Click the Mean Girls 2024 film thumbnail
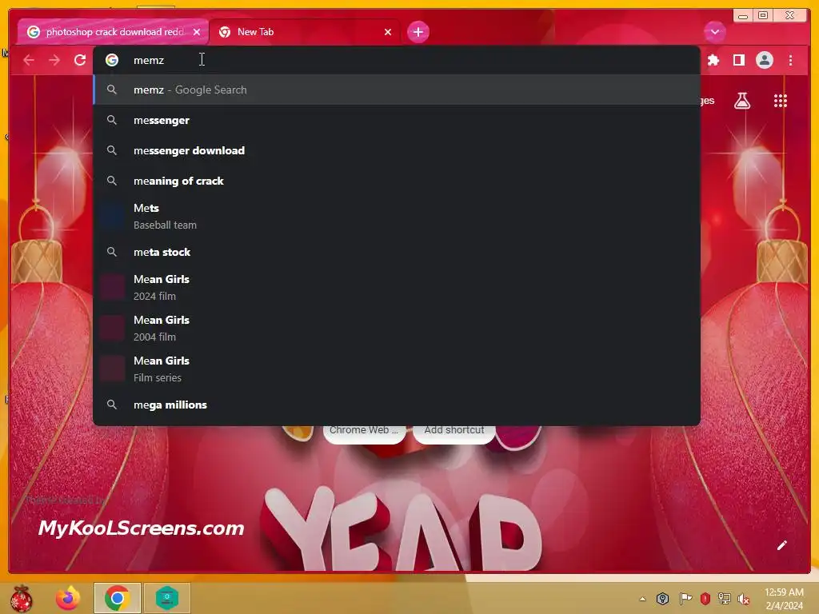 (x=112, y=287)
